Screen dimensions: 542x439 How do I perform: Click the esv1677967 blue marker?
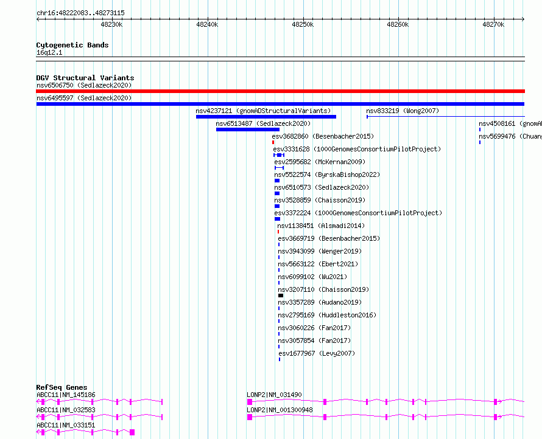(x=280, y=359)
